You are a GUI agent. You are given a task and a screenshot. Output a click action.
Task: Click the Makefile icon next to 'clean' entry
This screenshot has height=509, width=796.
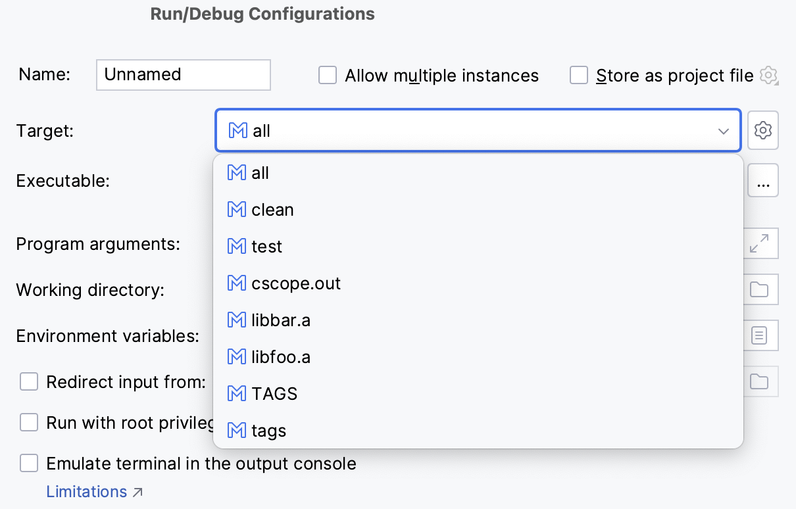236,209
